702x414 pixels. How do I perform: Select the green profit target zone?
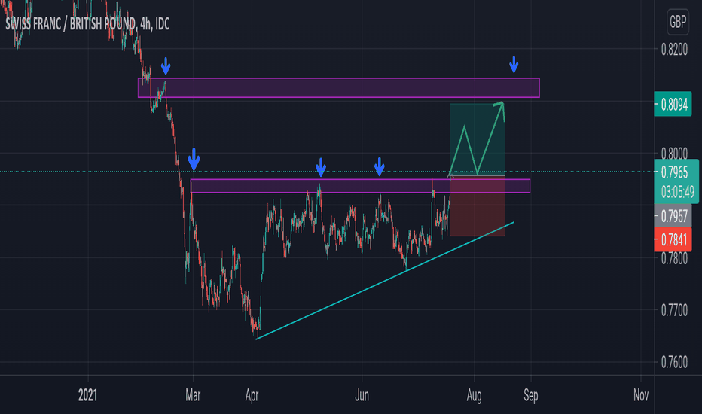click(478, 139)
